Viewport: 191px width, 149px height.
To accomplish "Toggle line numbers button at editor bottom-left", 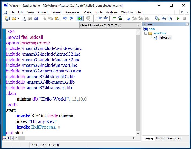I will tap(4, 138).
